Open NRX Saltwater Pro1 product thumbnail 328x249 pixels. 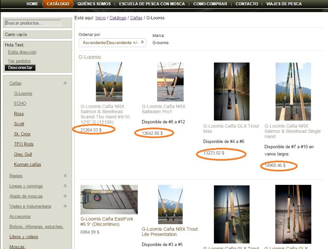[x=170, y=82]
